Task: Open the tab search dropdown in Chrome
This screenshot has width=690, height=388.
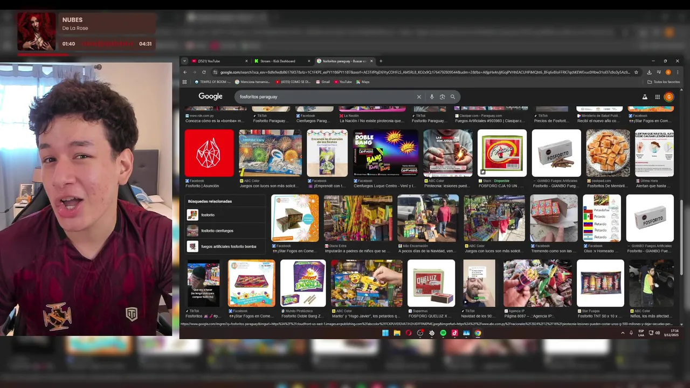Action: click(x=184, y=61)
